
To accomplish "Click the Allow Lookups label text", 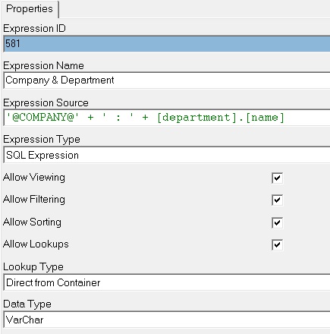I will click(36, 244).
